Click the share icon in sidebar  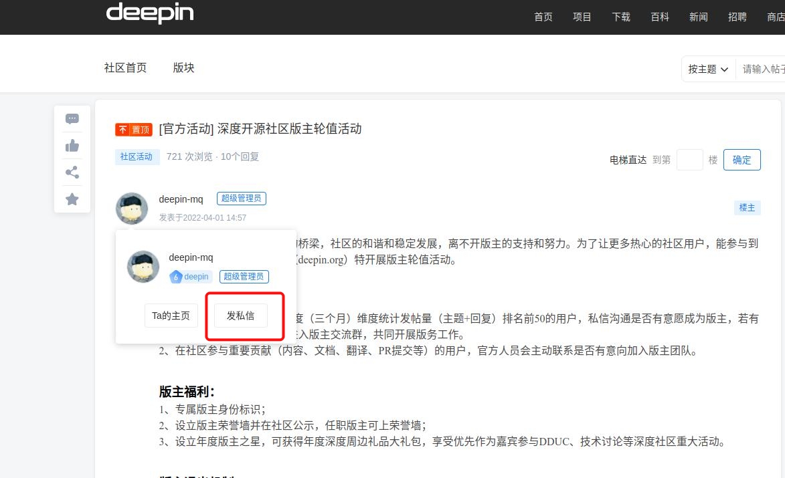click(72, 172)
